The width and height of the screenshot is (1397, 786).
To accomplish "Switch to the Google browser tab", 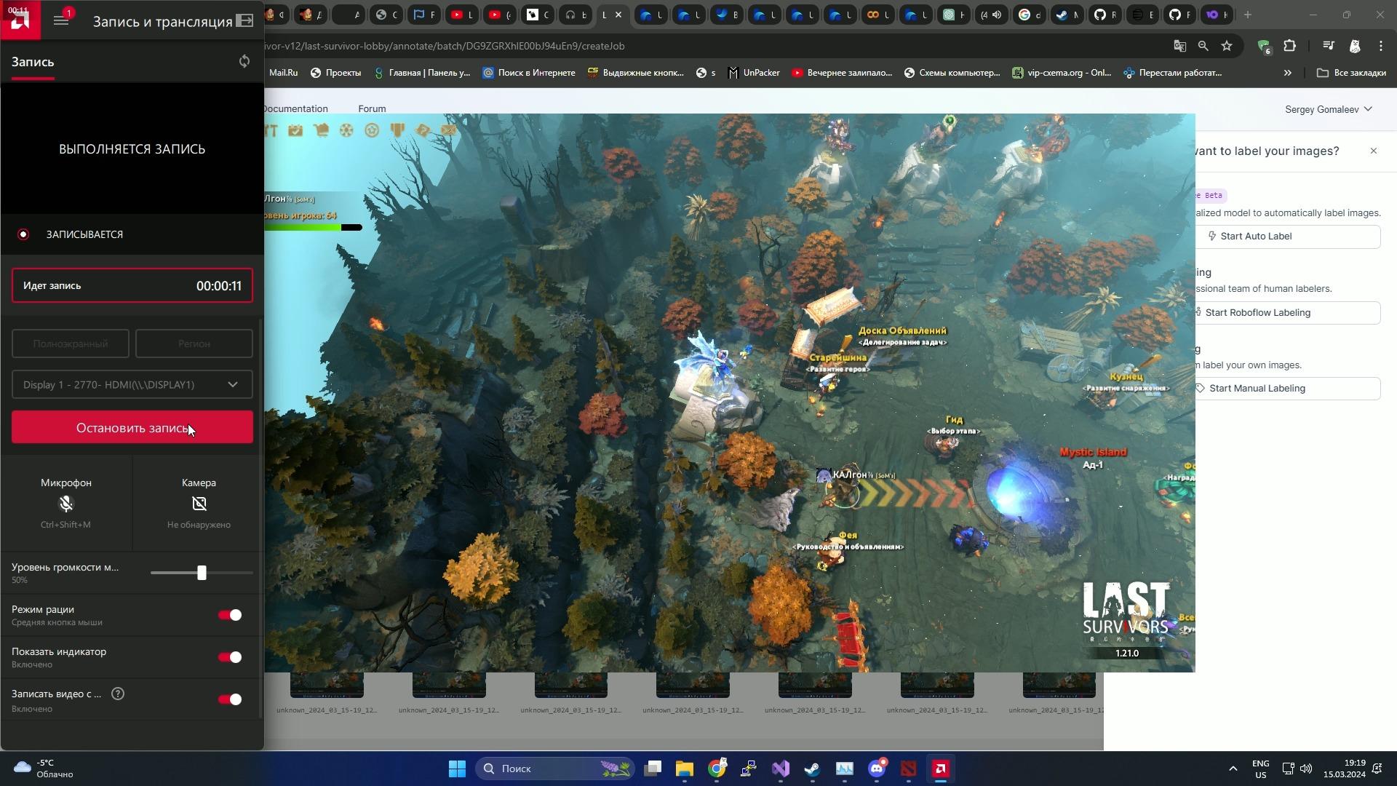I will point(1029,15).
